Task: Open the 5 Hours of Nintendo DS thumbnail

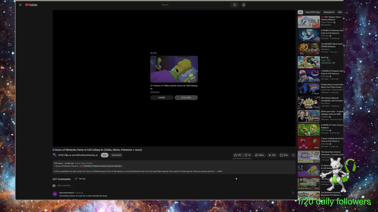Action: 309,143
